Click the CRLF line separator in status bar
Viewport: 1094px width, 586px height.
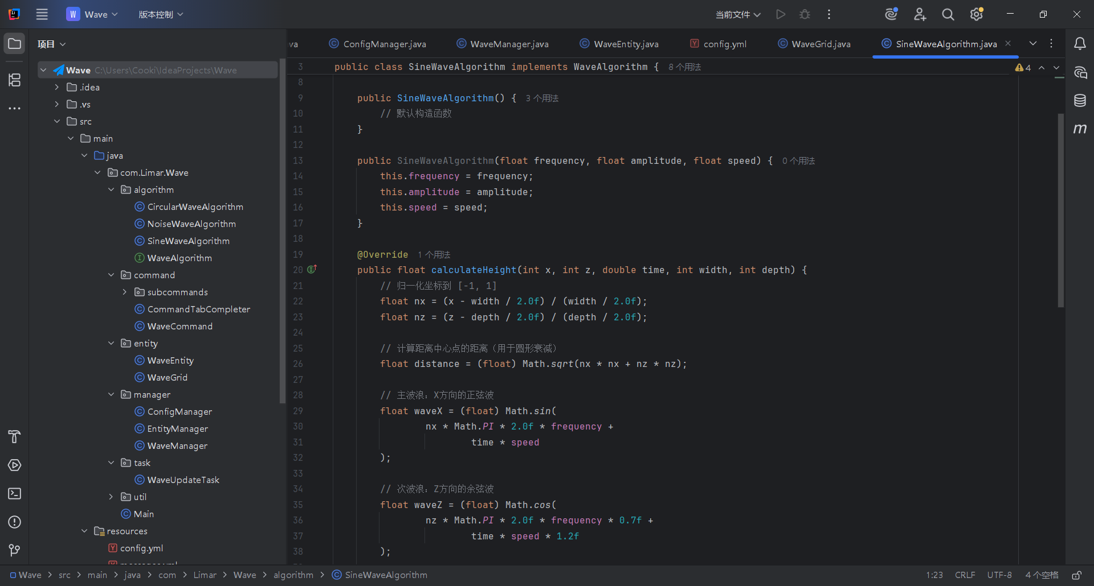tap(965, 575)
